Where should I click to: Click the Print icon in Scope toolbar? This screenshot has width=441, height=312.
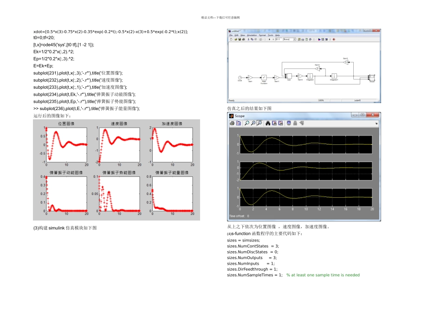[x=232, y=123]
